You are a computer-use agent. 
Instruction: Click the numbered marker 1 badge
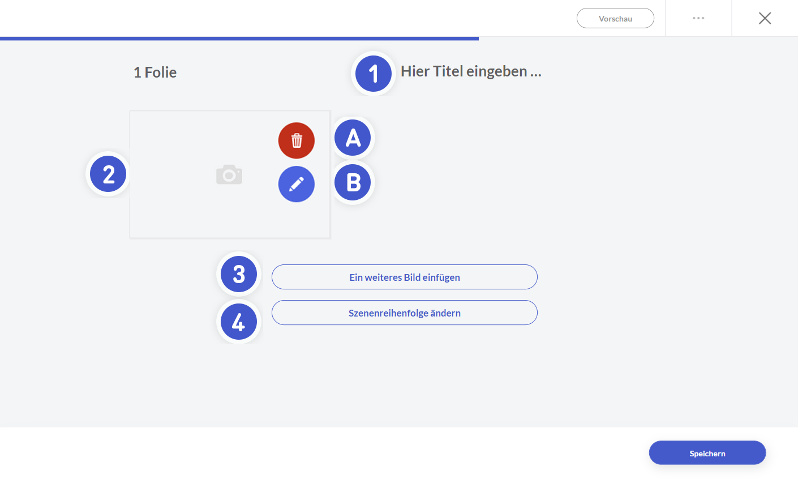[x=373, y=73]
